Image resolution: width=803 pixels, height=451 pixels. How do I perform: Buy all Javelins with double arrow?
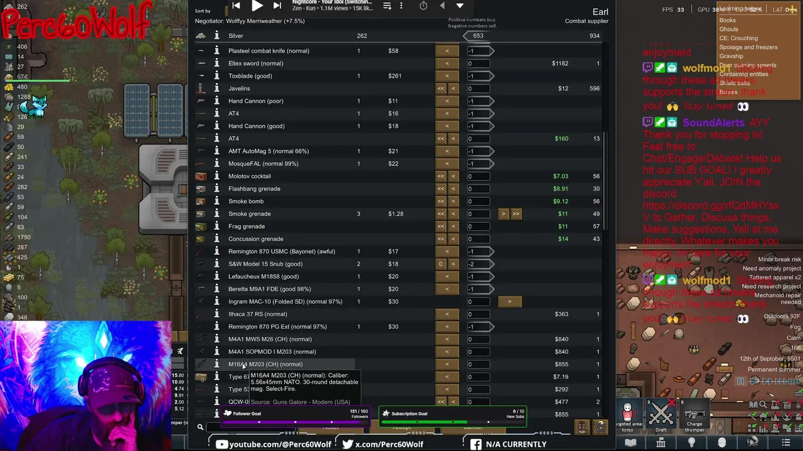(x=441, y=88)
